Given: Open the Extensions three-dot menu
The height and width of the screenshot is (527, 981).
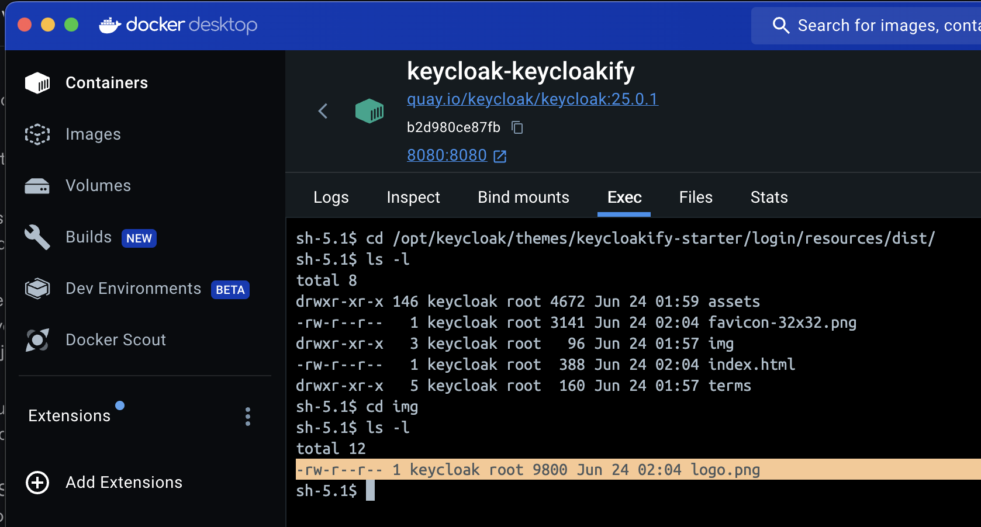Looking at the screenshot, I should pyautogui.click(x=248, y=417).
